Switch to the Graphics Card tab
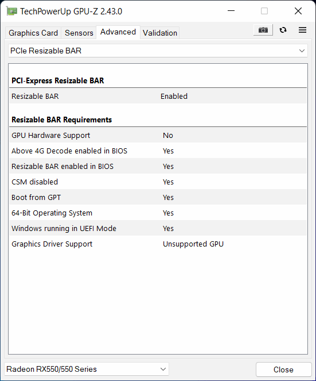This screenshot has width=316, height=381. tap(33, 33)
